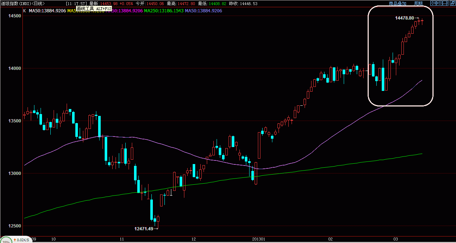Click the K indicator label

coord(24,11)
